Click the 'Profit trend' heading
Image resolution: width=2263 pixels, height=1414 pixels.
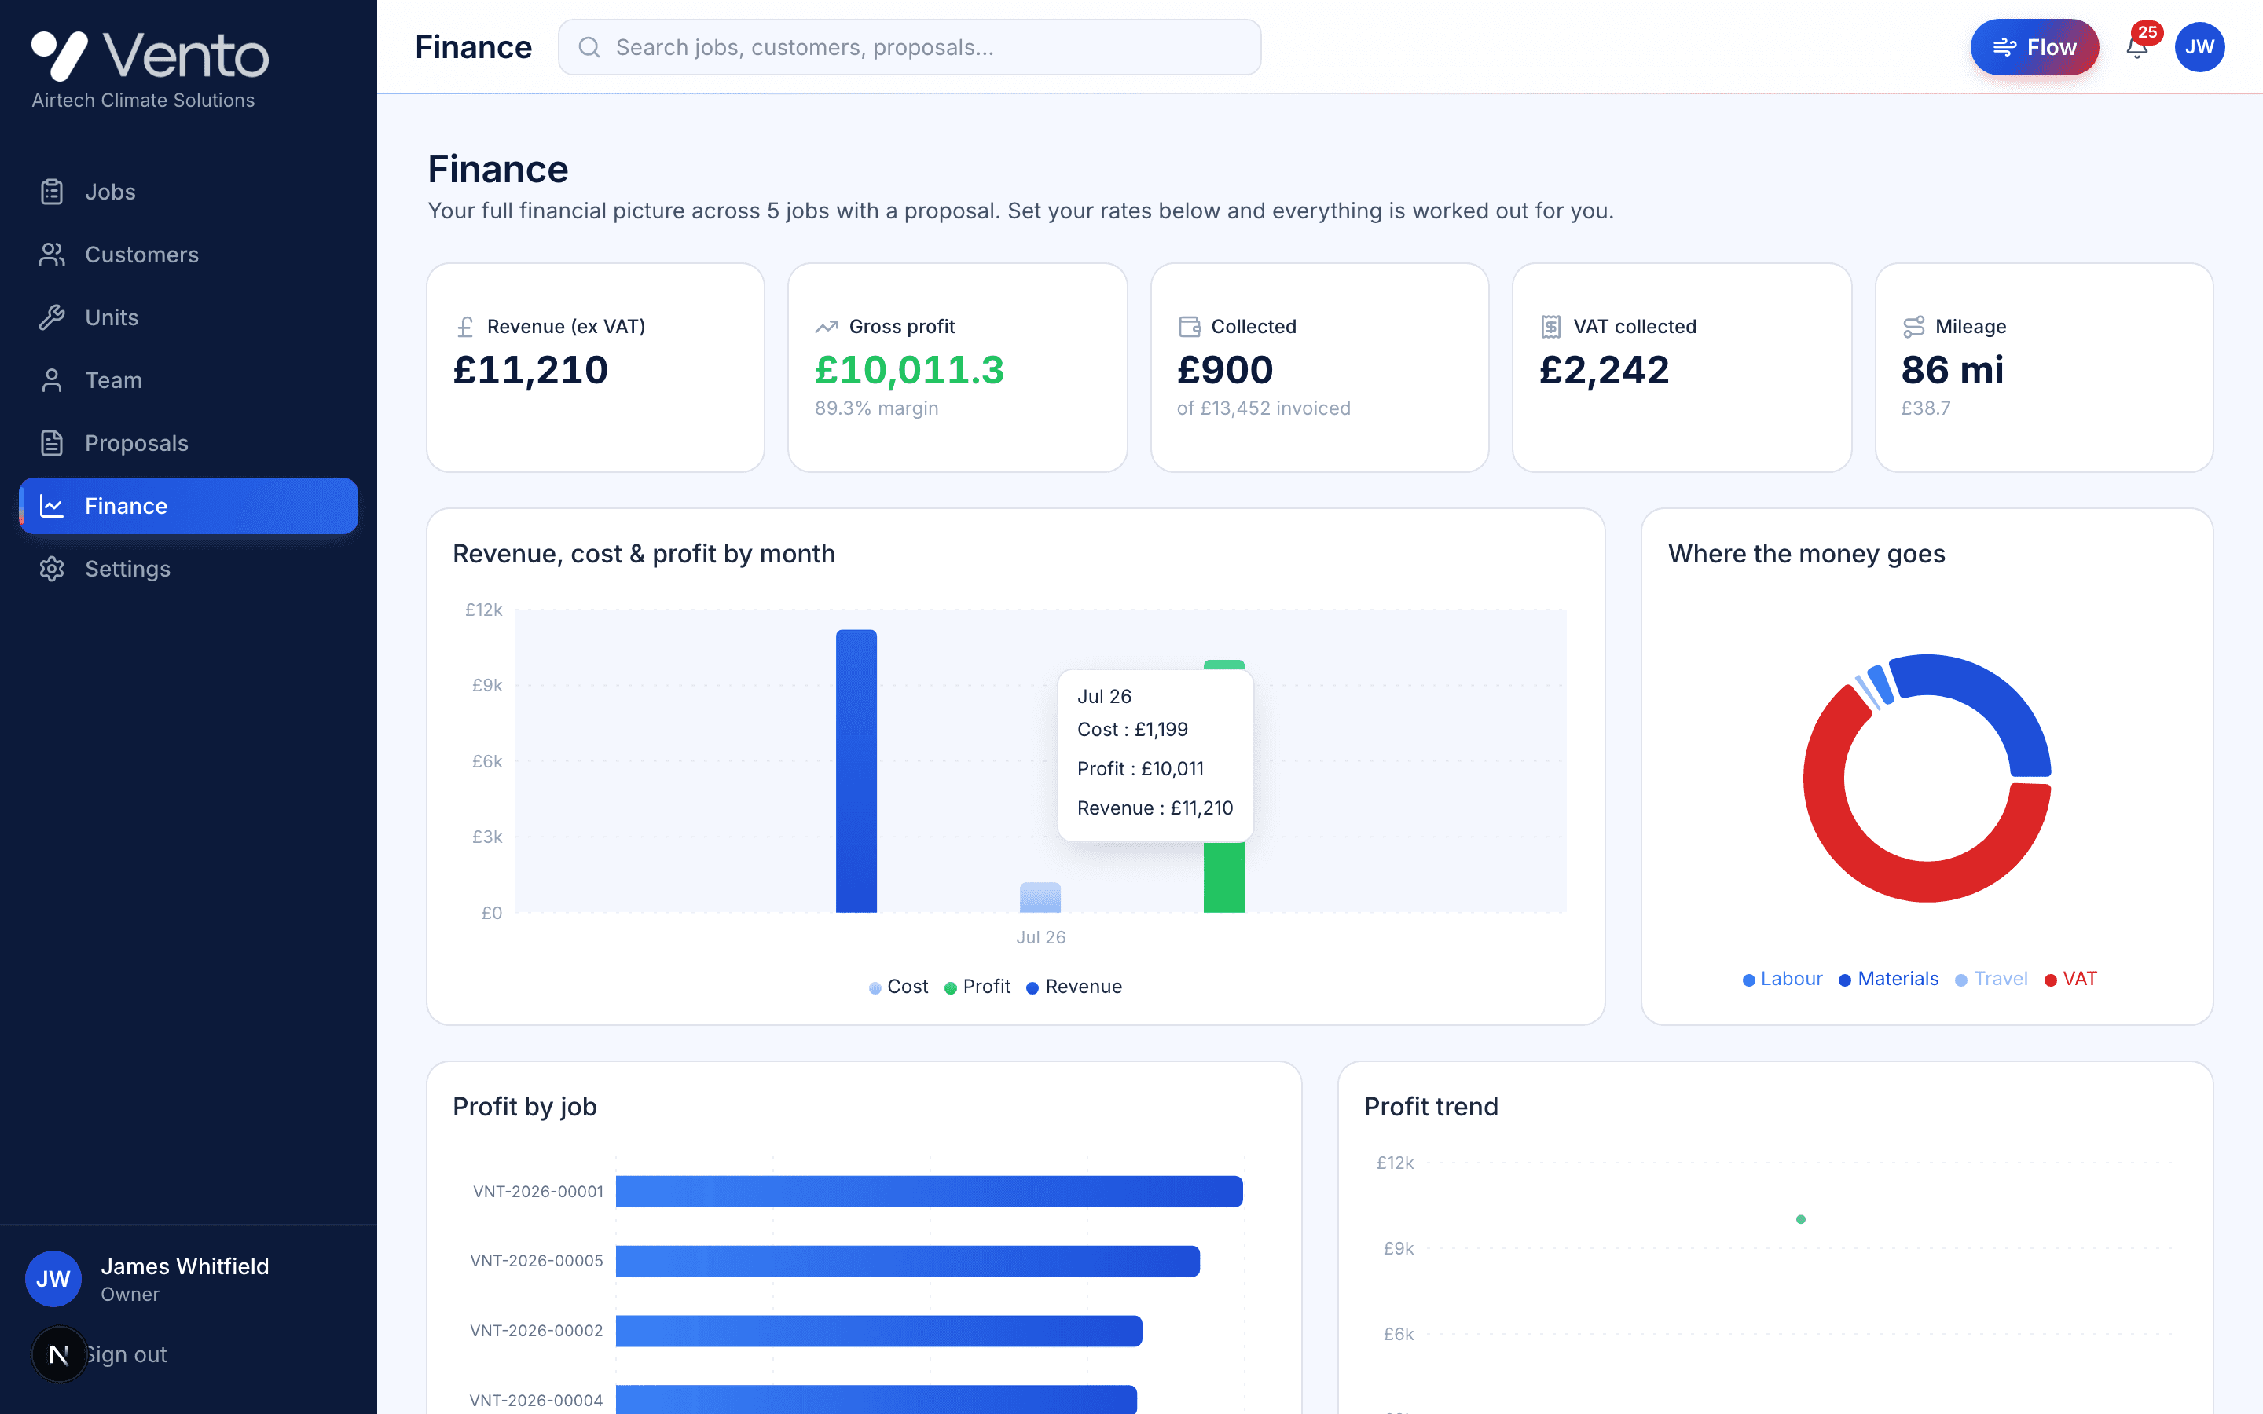pos(1431,1108)
